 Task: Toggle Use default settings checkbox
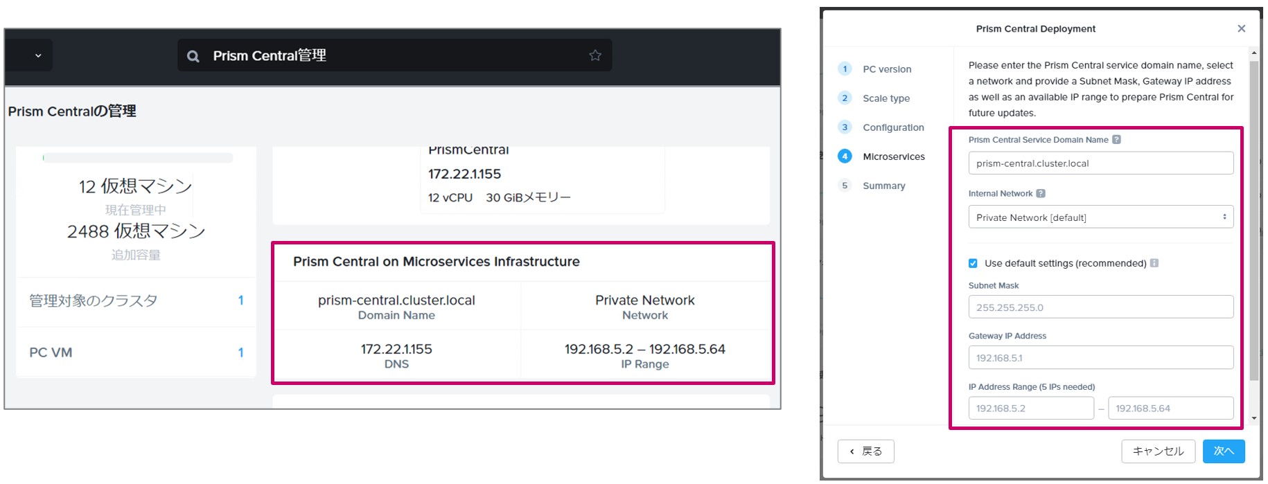(973, 263)
